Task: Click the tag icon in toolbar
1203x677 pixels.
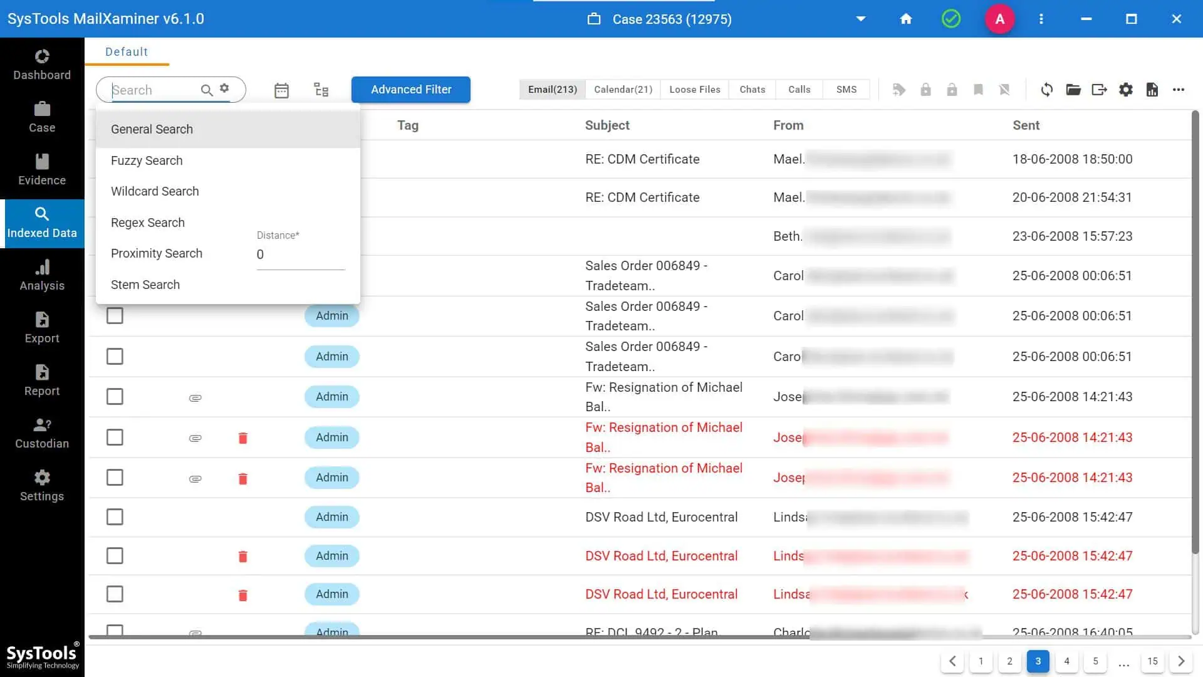Action: [x=899, y=90]
